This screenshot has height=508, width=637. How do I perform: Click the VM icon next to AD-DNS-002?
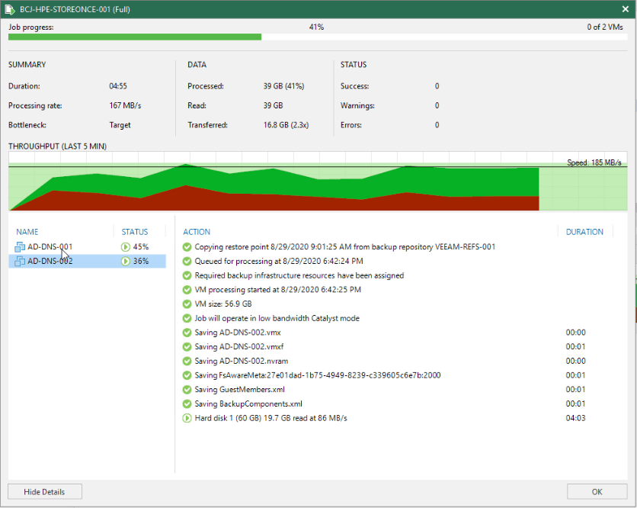pyautogui.click(x=20, y=261)
